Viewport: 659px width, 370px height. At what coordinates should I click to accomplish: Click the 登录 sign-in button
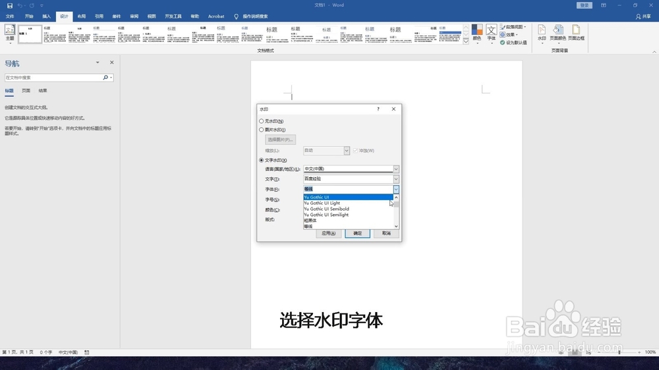[x=584, y=5]
